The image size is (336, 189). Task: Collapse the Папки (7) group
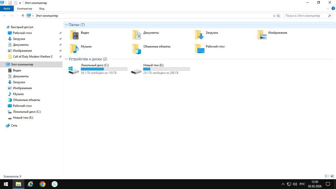[66, 25]
